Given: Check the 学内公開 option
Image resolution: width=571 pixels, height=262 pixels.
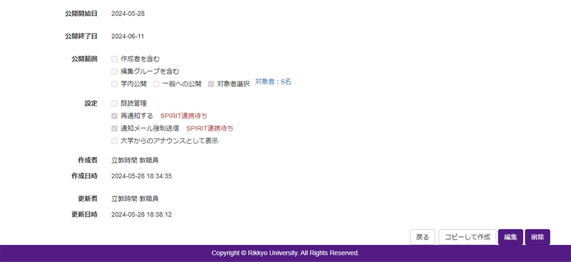Looking at the screenshot, I should coord(115,84).
